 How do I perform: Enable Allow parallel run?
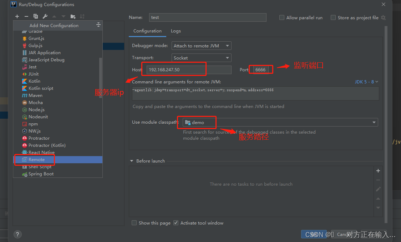pos(281,17)
